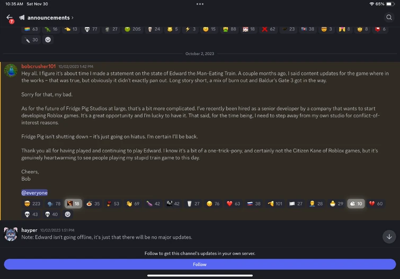
Task: Click the bobcrusher101 username
Action: (39, 66)
